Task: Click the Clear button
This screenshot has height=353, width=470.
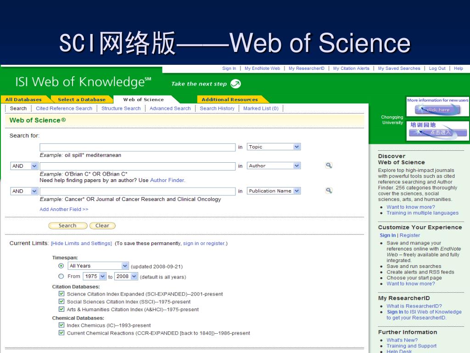Action: click(x=102, y=226)
